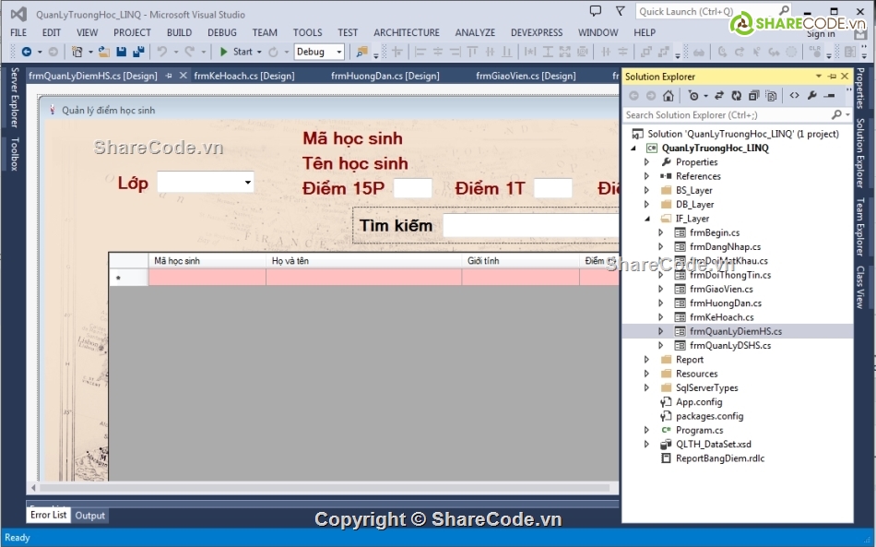Click the Pending Changes Filter clock icon

pyautogui.click(x=693, y=96)
